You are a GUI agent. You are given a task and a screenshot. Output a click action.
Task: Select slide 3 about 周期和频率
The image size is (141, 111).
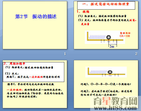coord(35,84)
